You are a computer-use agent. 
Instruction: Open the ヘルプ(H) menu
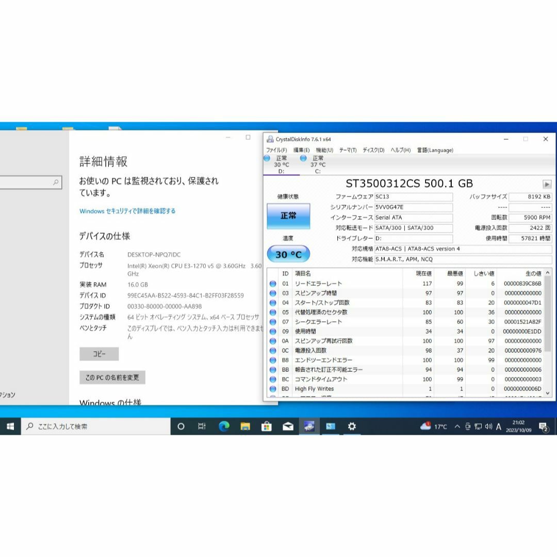(400, 150)
